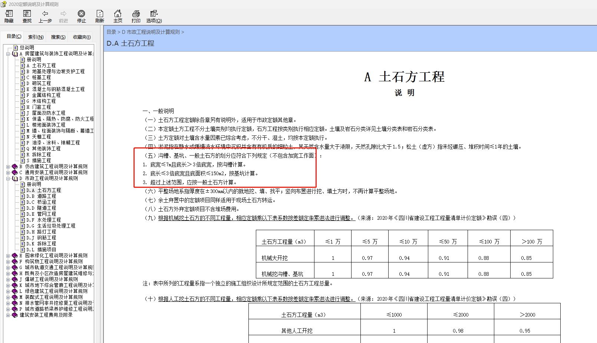Click page icon beside H 门窗工程

pyautogui.click(x=23, y=107)
